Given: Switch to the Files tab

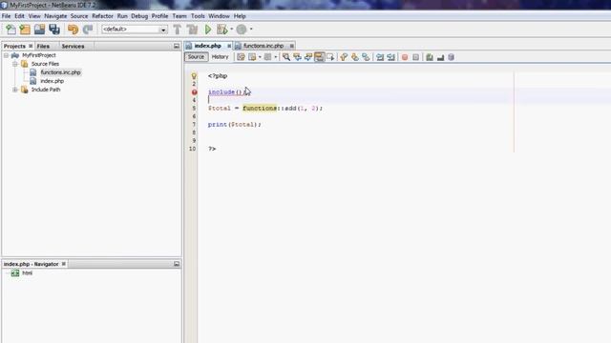Looking at the screenshot, I should pyautogui.click(x=43, y=46).
